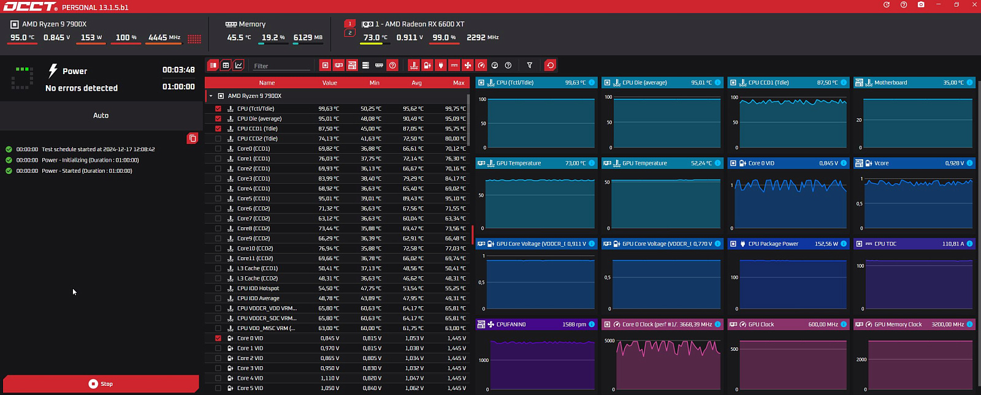The width and height of the screenshot is (981, 395).
Task: Switch to table view mode icon
Action: coord(226,65)
